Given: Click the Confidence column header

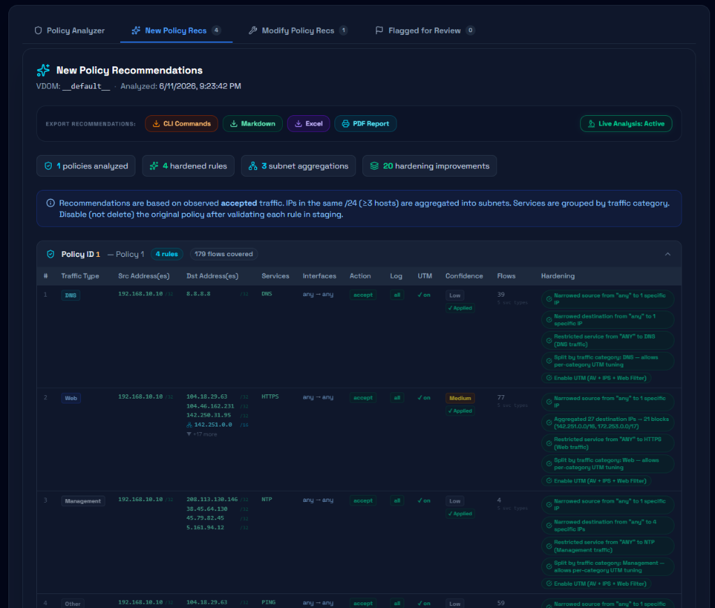Looking at the screenshot, I should 464,276.
